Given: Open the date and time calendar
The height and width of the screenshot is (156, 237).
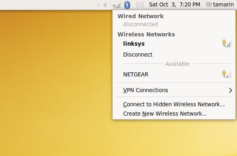Looking at the screenshot, I should [x=175, y=5].
